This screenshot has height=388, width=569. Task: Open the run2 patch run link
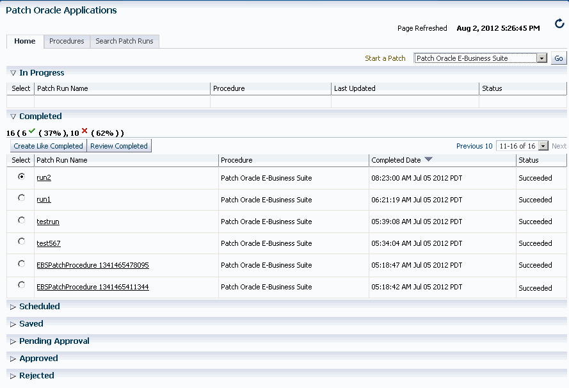tap(44, 177)
